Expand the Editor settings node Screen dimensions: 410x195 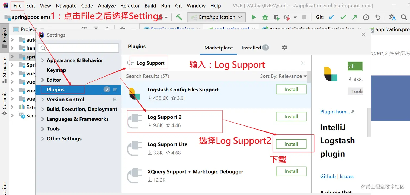click(43, 80)
